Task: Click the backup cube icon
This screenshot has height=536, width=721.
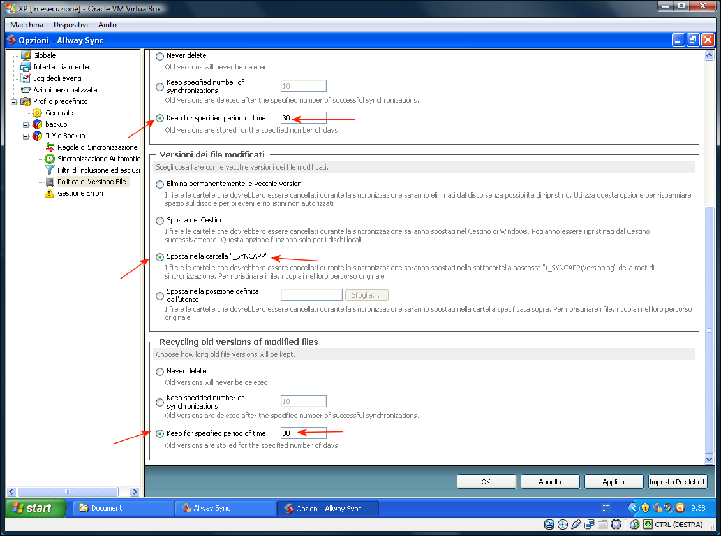Action: pos(38,124)
